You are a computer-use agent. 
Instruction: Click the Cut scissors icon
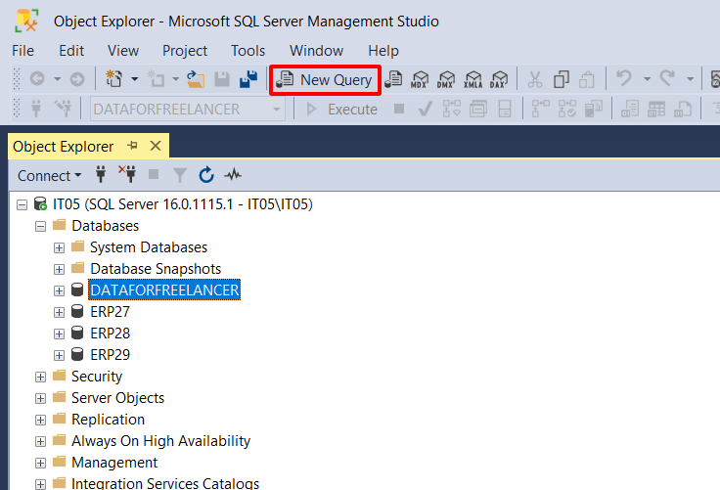pos(535,79)
